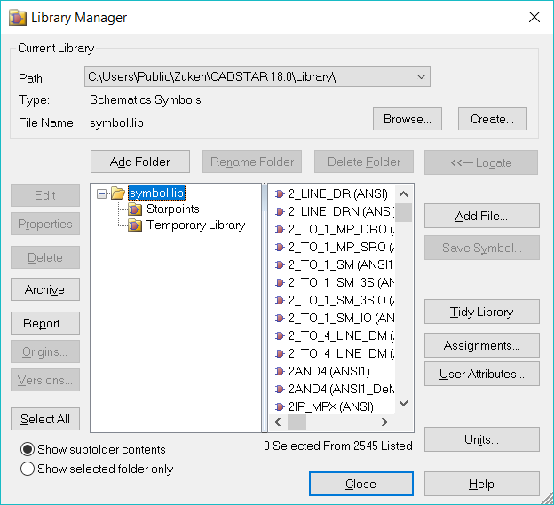Click the Temporary Library folder icon
The height and width of the screenshot is (505, 554).
[135, 225]
